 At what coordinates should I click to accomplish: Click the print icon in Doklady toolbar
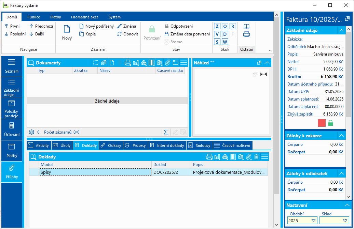tap(209, 157)
